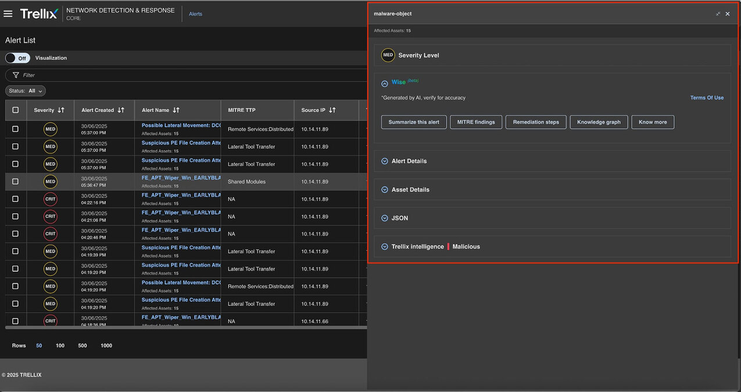The width and height of the screenshot is (741, 392).
Task: Expand the Alert Details section
Action: (384, 161)
